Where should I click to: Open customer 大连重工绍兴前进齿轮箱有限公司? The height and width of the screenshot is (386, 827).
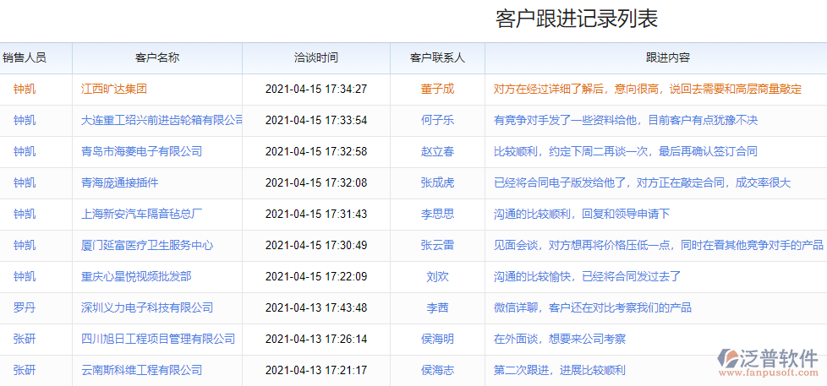(x=162, y=120)
